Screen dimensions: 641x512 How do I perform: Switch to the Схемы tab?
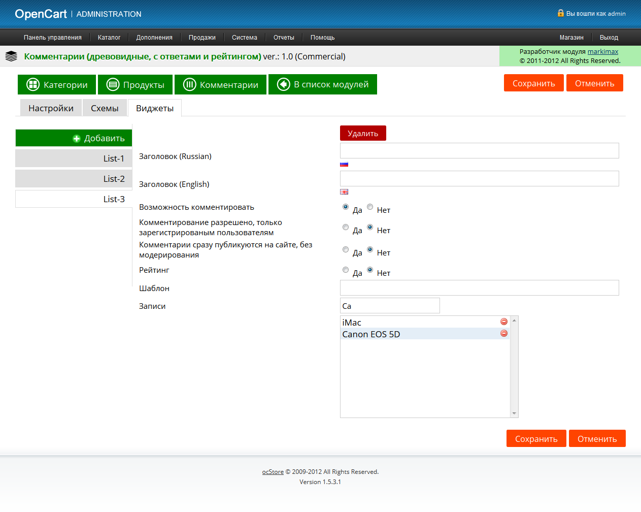tap(105, 108)
